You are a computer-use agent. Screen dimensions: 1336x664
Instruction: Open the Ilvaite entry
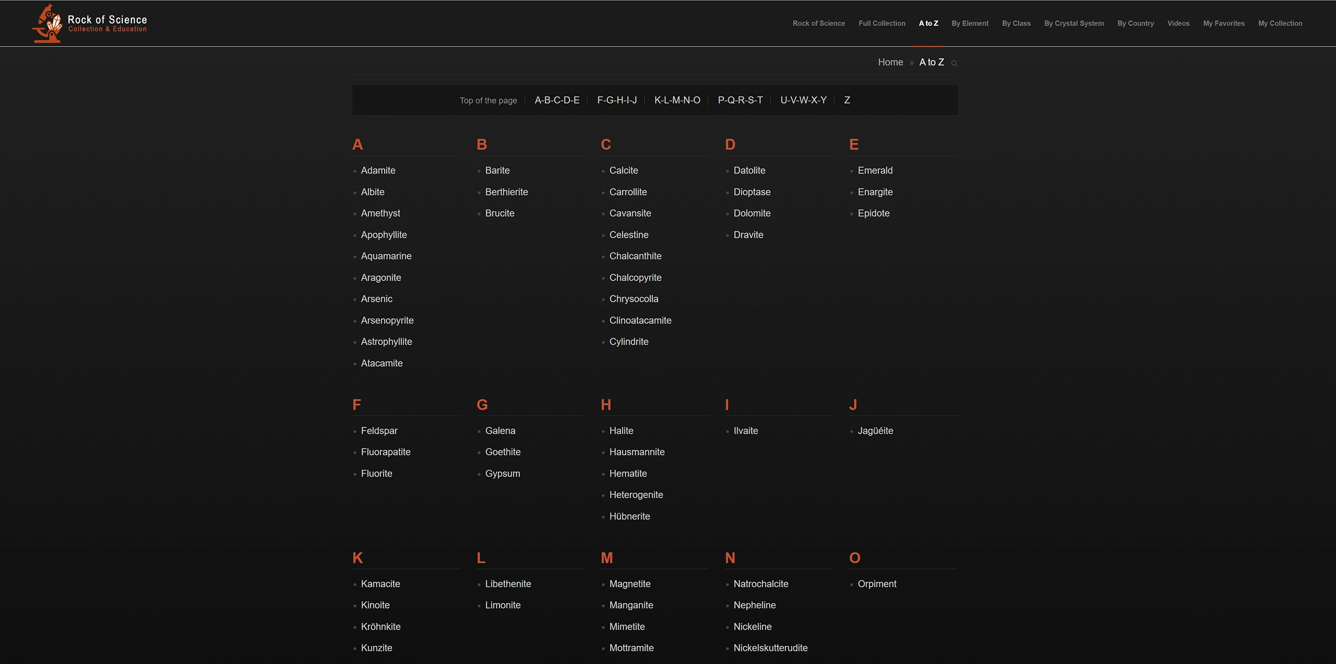click(745, 431)
